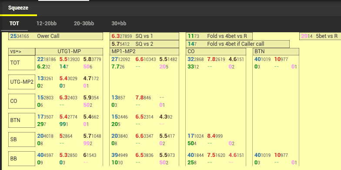Screen dimensions: 341x170
Task: Click the vs=> header cell
Action: 22,52
